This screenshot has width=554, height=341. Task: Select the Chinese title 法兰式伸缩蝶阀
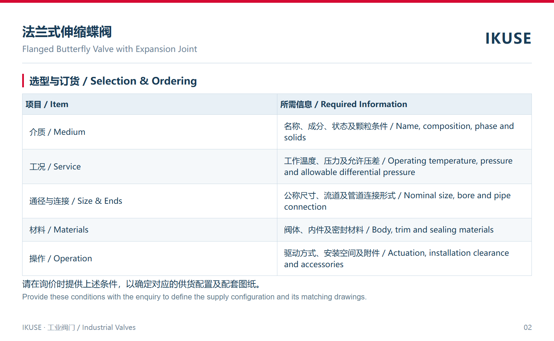67,32
